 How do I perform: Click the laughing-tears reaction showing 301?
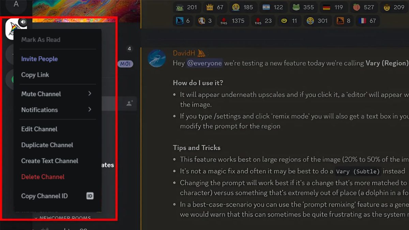317,21
